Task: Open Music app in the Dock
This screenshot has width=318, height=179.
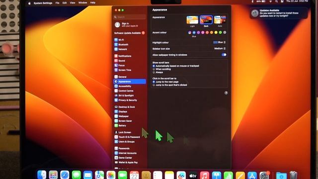Action: pyautogui.click(x=205, y=176)
